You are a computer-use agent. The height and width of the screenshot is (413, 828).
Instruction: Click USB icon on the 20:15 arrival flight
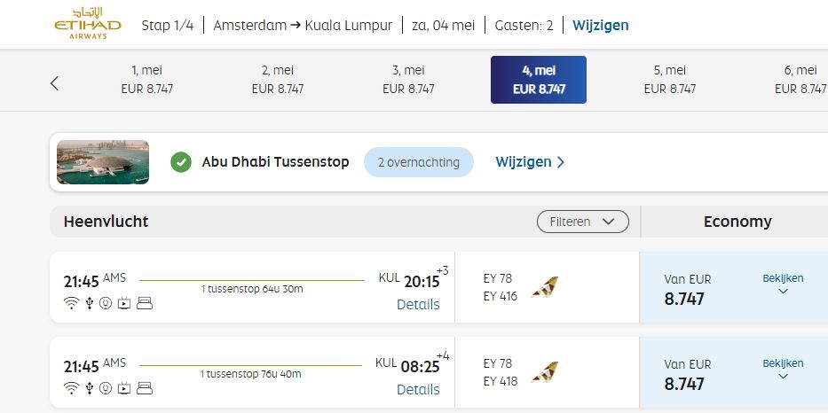pyautogui.click(x=89, y=304)
